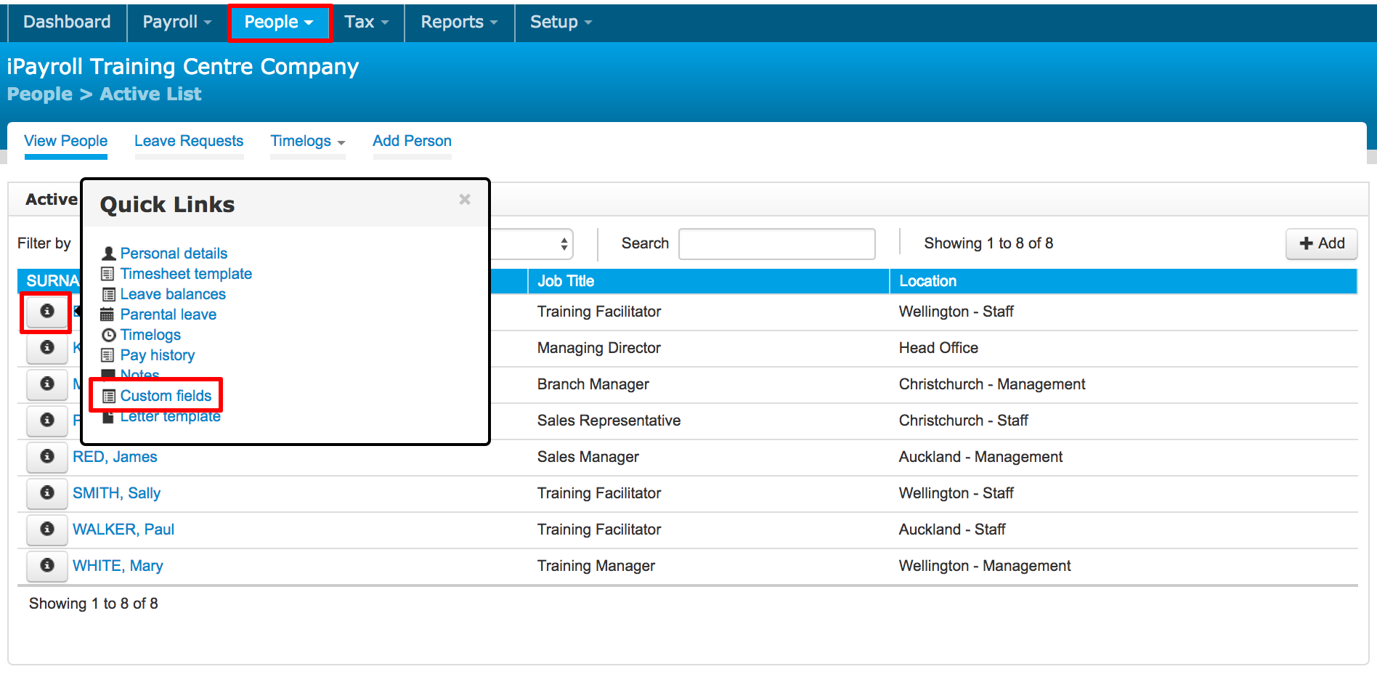The image size is (1377, 677).
Task: Click the icon beside Pay history
Action: click(x=108, y=355)
